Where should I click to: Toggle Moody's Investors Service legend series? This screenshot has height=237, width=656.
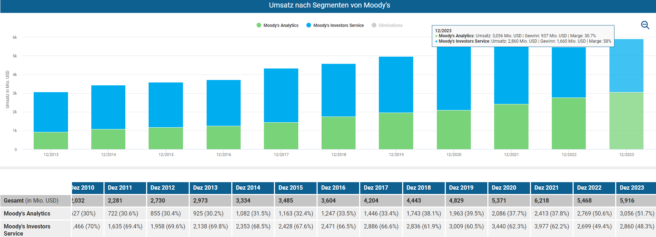coord(335,25)
